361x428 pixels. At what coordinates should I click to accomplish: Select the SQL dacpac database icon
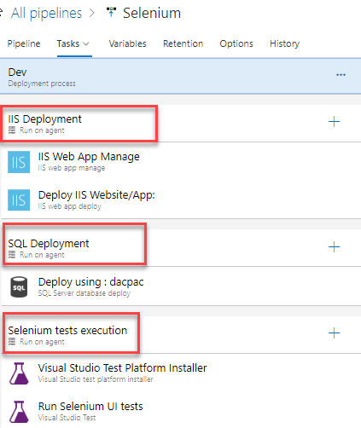19,287
